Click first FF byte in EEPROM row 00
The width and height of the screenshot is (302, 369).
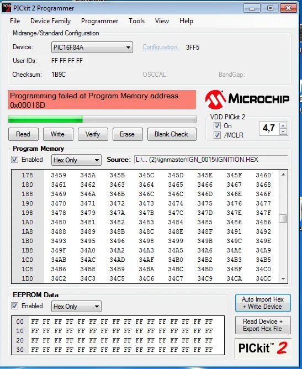click(35, 321)
